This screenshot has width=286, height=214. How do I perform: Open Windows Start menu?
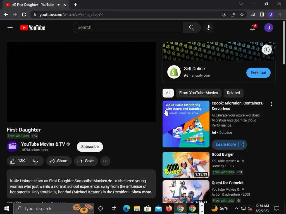[x=7, y=208]
